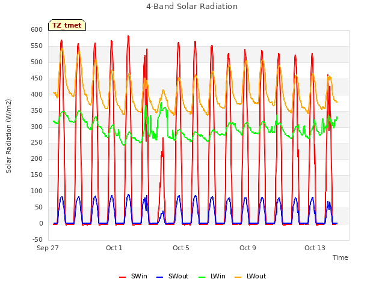The image size is (385, 288).
Task: Click the TZ_tmet annotation label
Action: click(67, 25)
